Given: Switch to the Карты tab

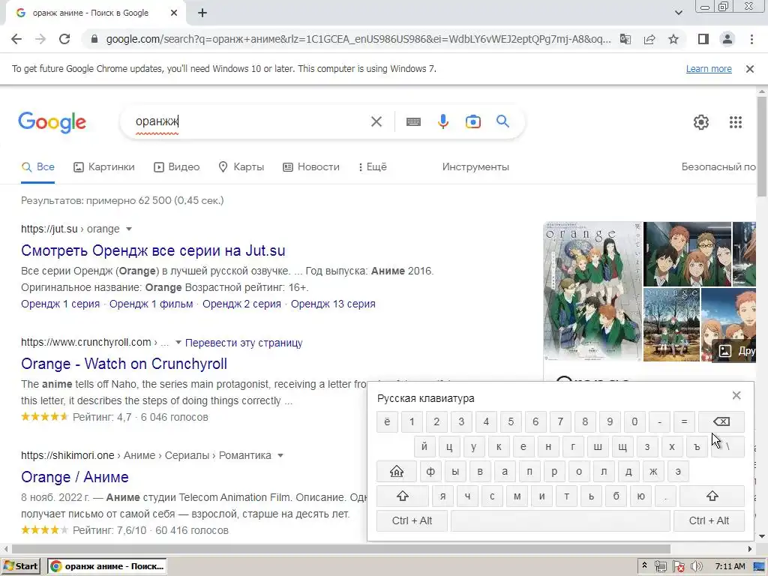Looking at the screenshot, I should point(241,167).
